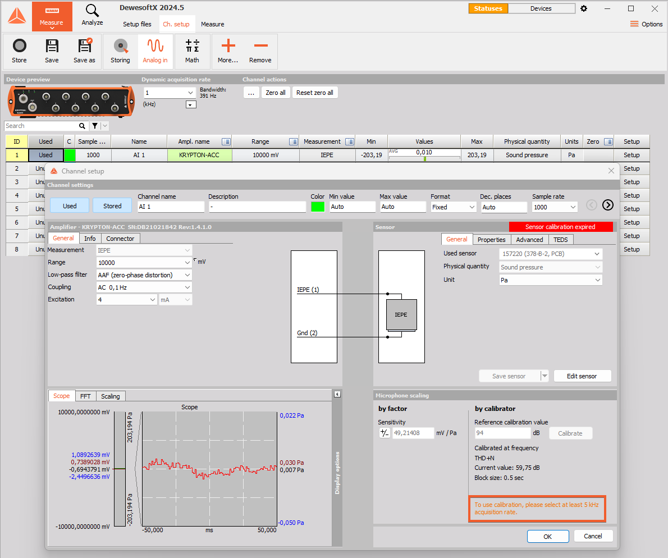Click channel 1 green color cell
Screen dimensions: 668x558
click(x=70, y=155)
